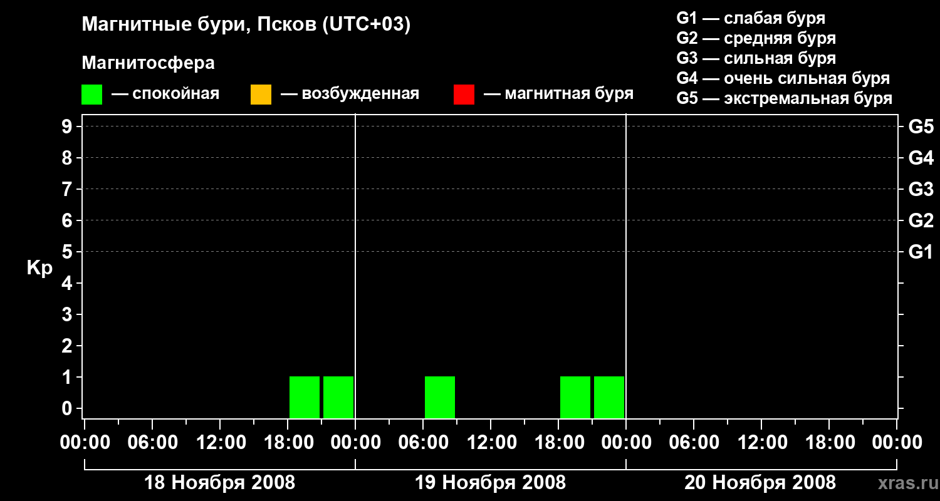This screenshot has height=501, width=940.
Task: Click the right-axis "G3" storm level mark
Action: point(921,189)
